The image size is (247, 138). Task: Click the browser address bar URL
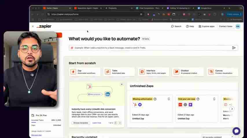tap(65, 14)
